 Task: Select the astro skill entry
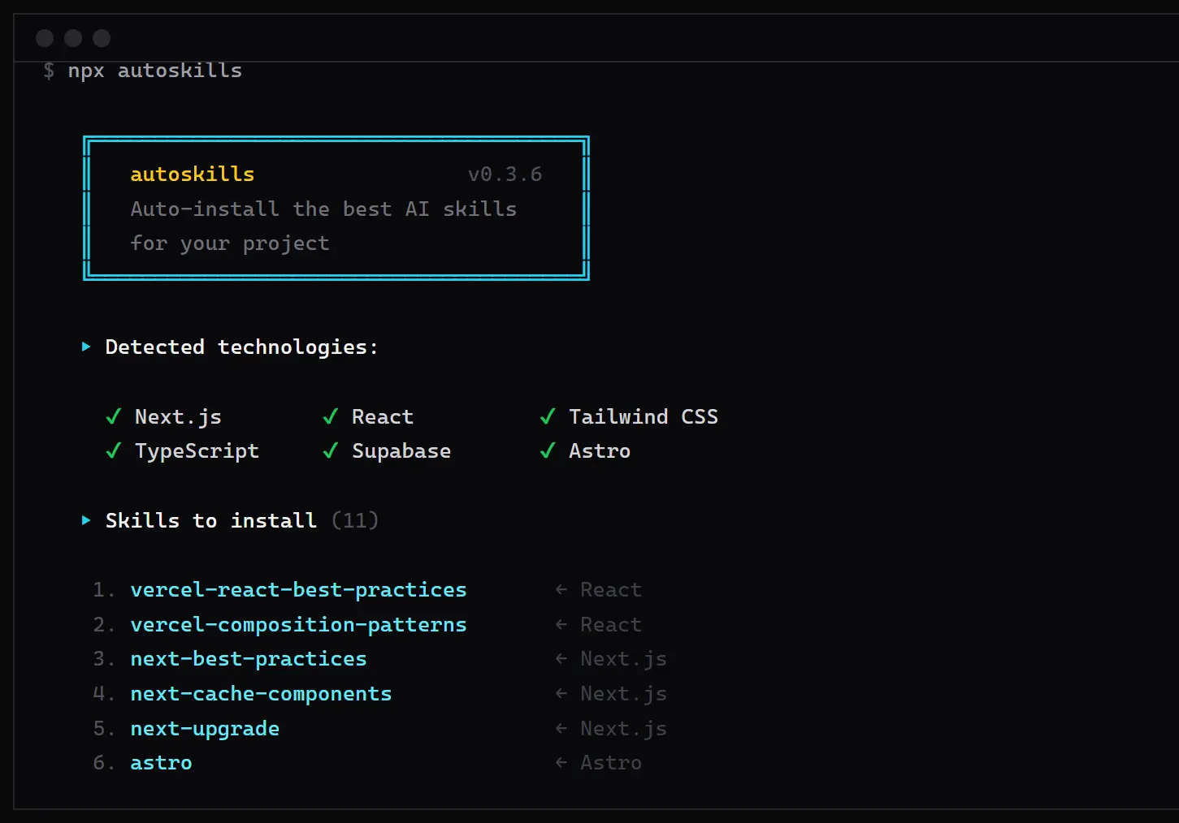[x=162, y=763]
